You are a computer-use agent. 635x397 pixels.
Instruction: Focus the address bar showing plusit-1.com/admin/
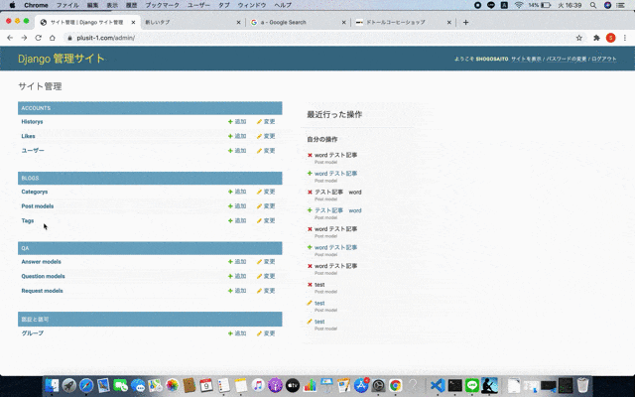coord(319,38)
